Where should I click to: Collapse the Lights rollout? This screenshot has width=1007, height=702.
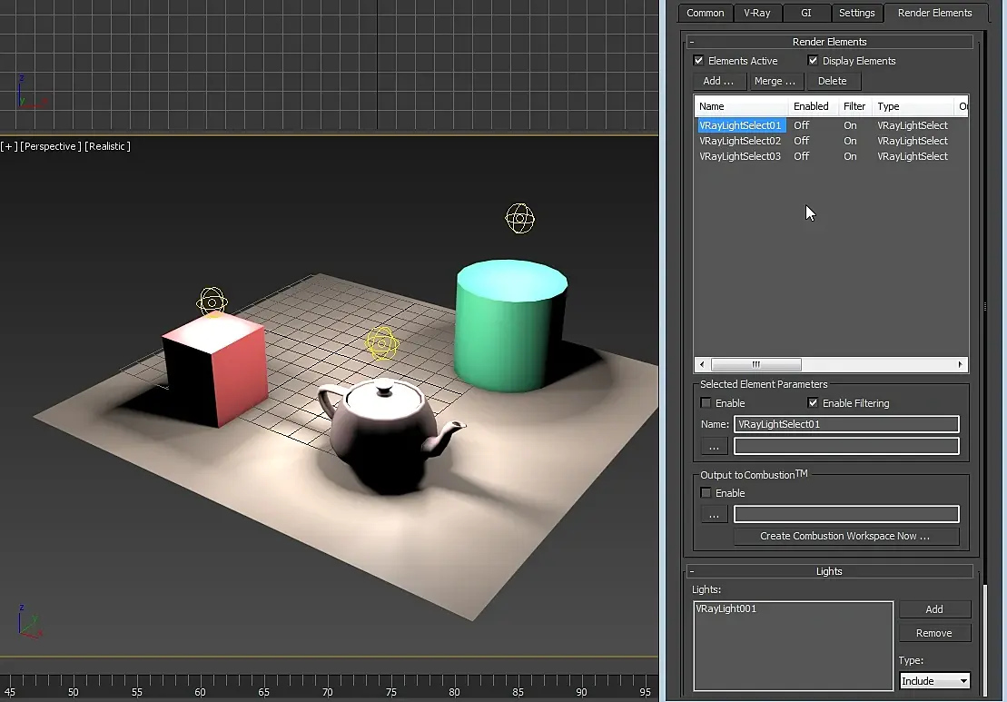click(x=828, y=571)
